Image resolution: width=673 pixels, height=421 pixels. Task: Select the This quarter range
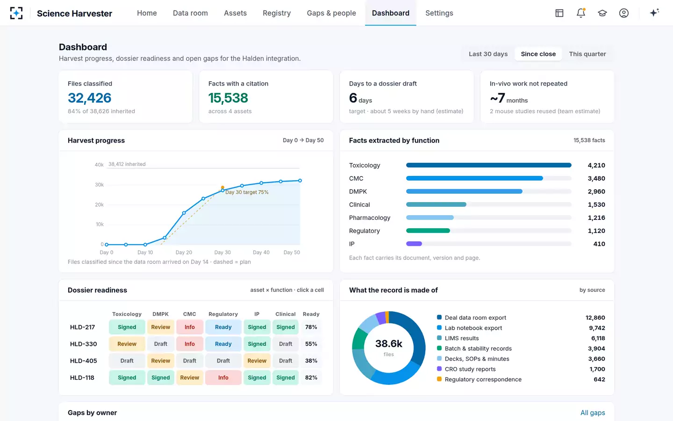(587, 54)
